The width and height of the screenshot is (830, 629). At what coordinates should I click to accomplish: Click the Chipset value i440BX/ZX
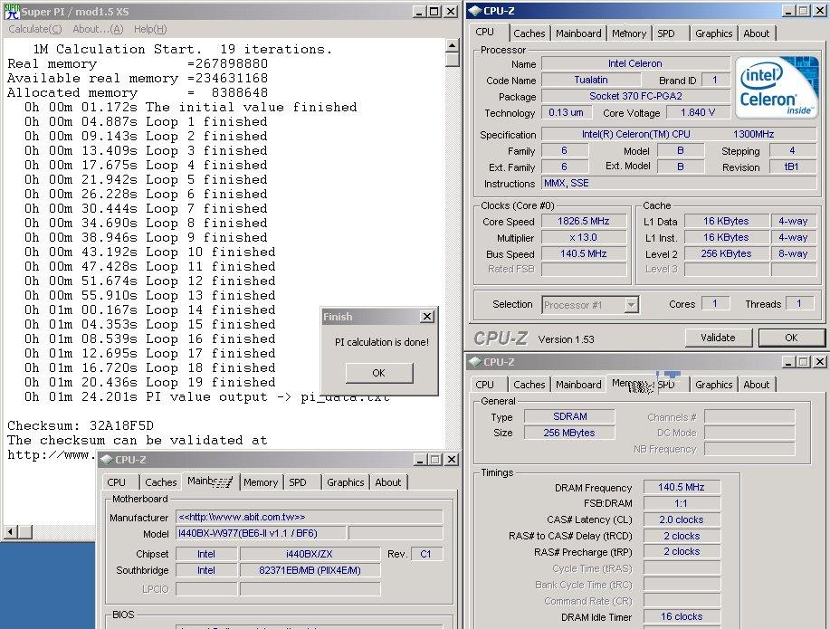pyautogui.click(x=310, y=555)
